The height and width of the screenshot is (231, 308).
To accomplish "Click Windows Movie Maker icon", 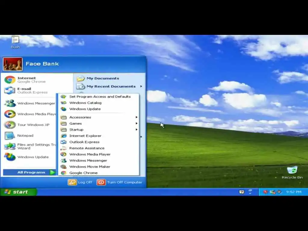I will pos(63,167).
